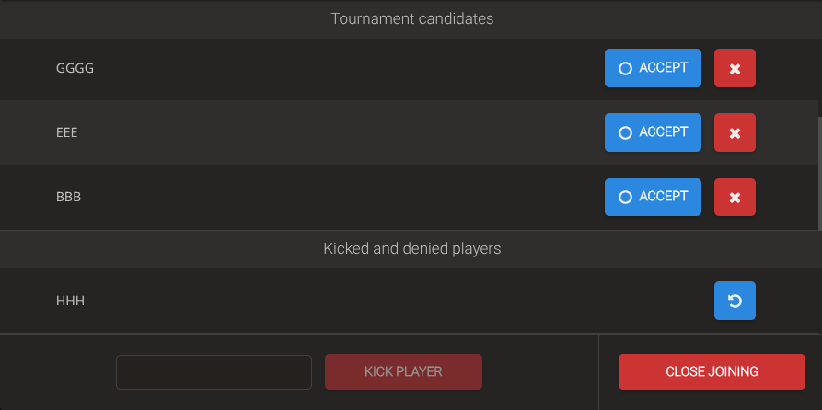Deny candidate GGGG with the red X
This screenshot has height=410, width=822.
pos(735,68)
